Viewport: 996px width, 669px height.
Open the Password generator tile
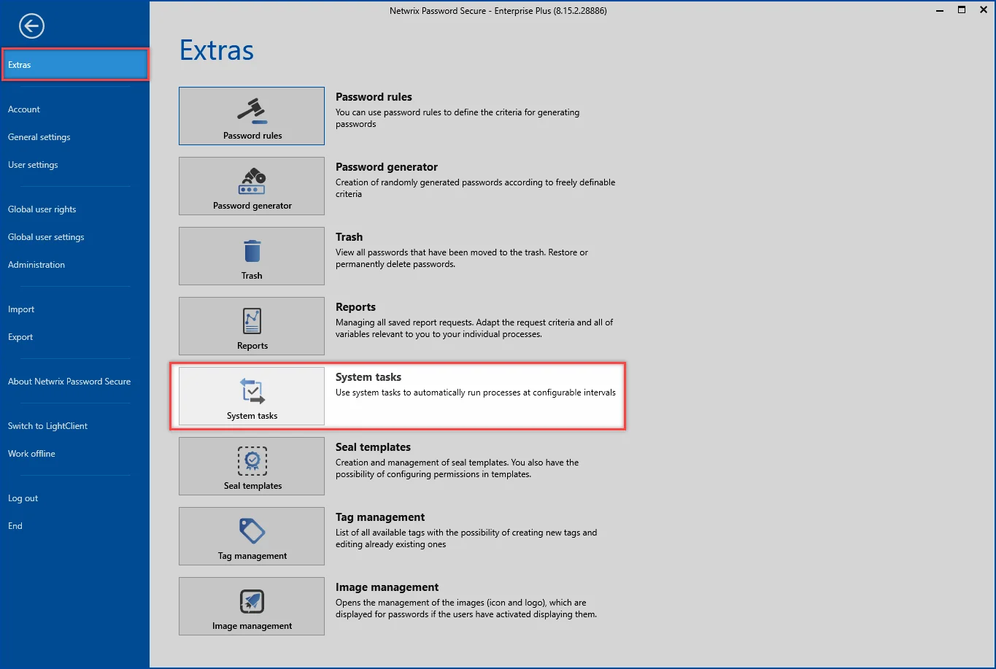coord(252,186)
